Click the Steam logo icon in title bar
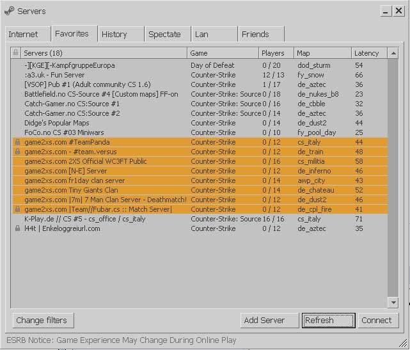This screenshot has width=410, height=350. coord(10,11)
